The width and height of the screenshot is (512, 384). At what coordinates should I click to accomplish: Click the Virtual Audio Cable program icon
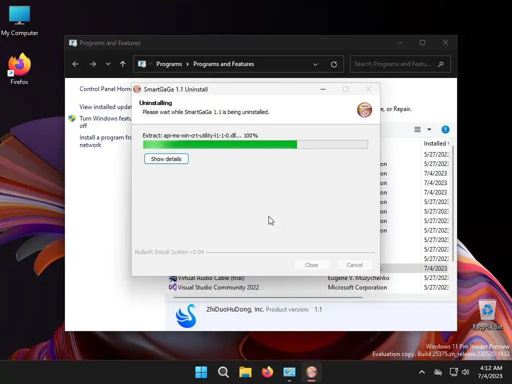(172, 278)
